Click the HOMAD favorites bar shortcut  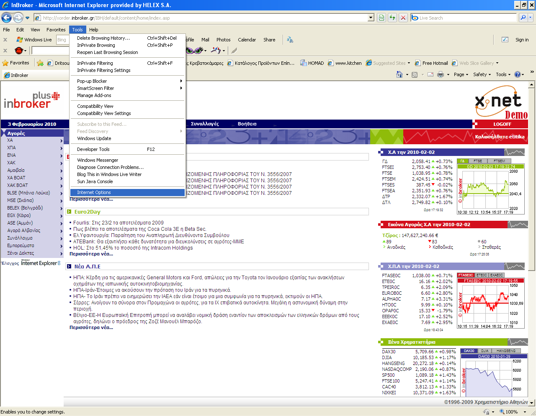click(312, 63)
